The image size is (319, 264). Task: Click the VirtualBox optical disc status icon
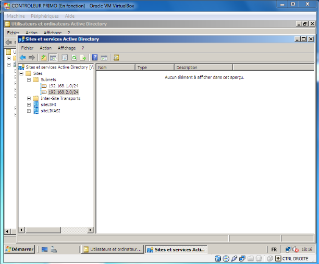(x=226, y=258)
